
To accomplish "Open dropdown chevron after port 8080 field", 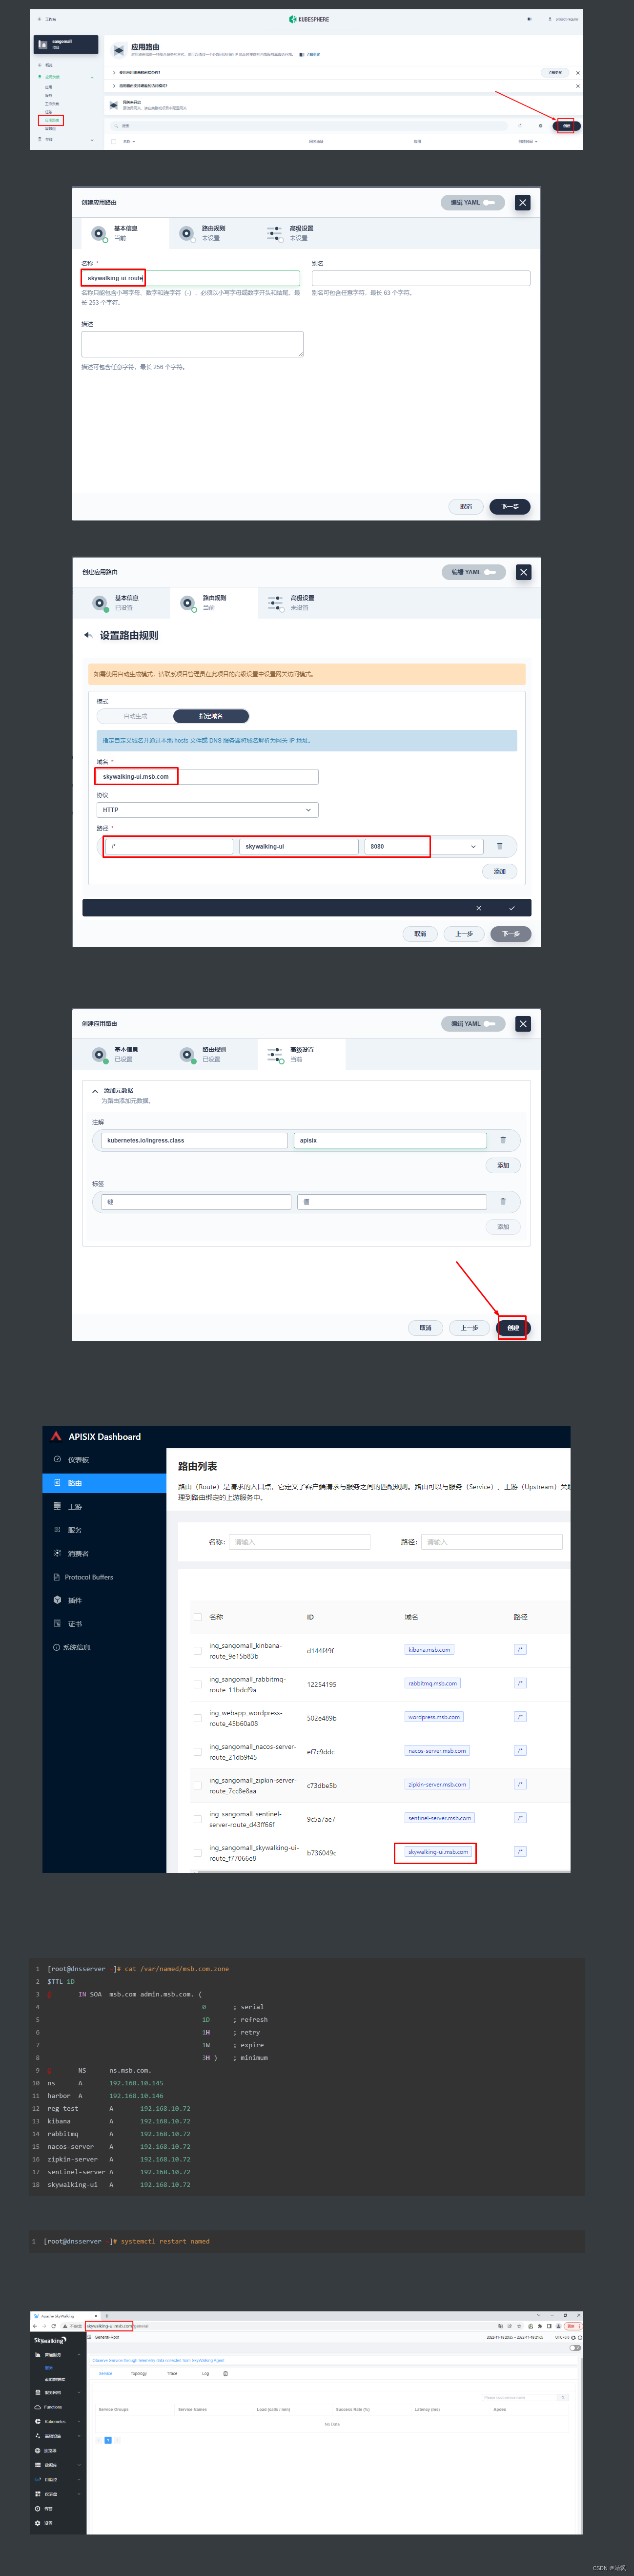I will (474, 846).
